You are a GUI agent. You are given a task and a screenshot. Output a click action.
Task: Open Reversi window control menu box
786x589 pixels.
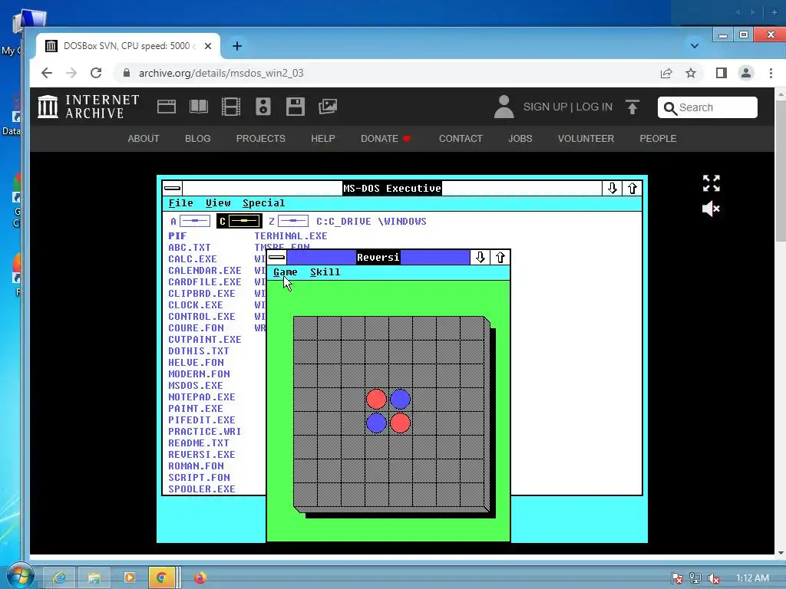276,258
